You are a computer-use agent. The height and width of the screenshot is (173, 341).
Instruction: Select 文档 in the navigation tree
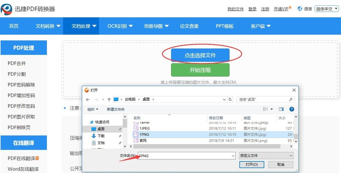(101, 143)
